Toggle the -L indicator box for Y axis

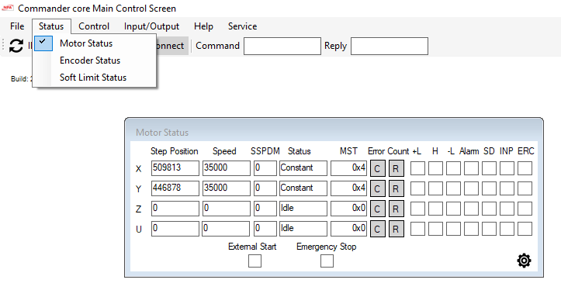click(x=453, y=188)
